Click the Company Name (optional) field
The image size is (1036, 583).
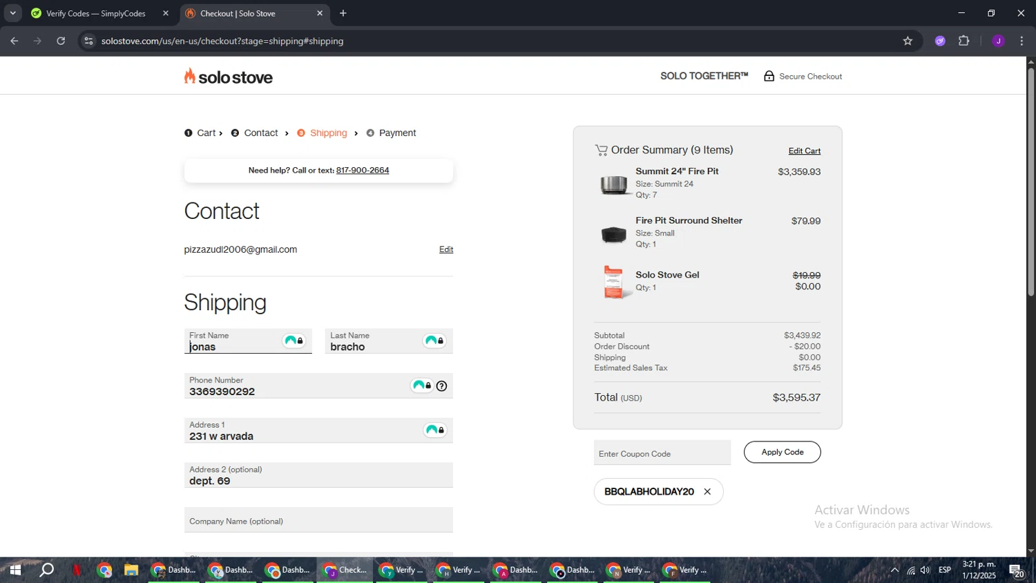318,520
